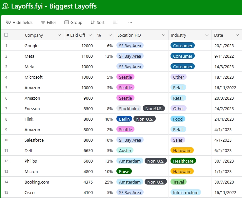Expand the % column dropdown arrow
The height and width of the screenshot is (198, 242).
[x=110, y=35]
